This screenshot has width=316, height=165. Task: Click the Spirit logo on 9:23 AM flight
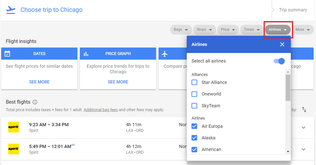14,127
